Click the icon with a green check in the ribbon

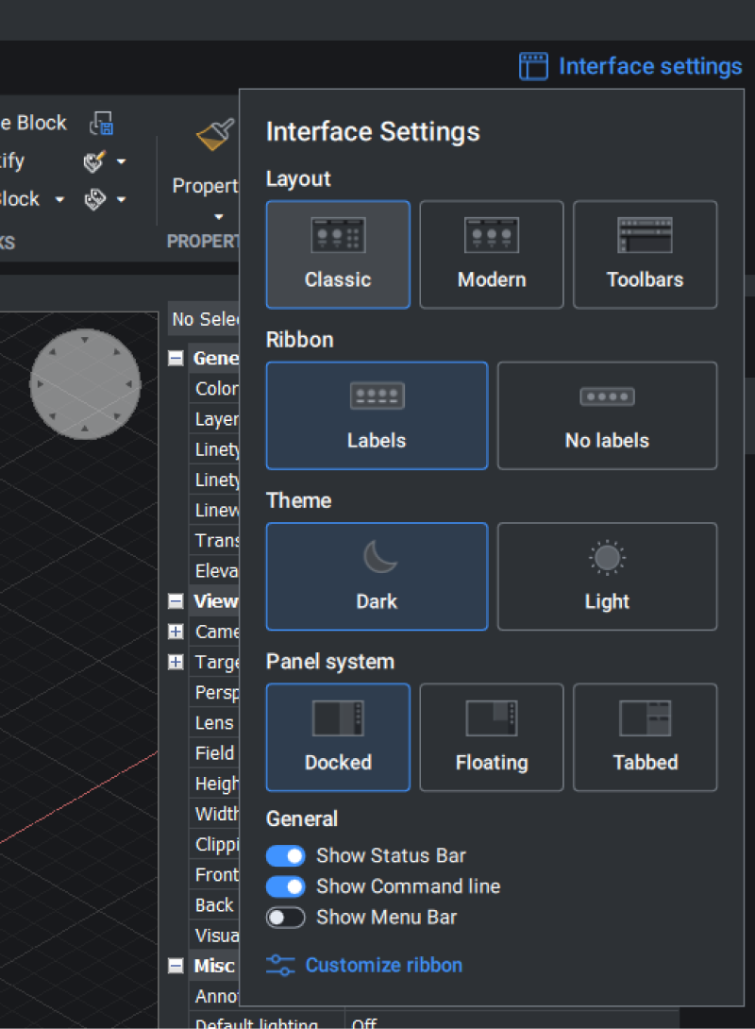(x=93, y=161)
